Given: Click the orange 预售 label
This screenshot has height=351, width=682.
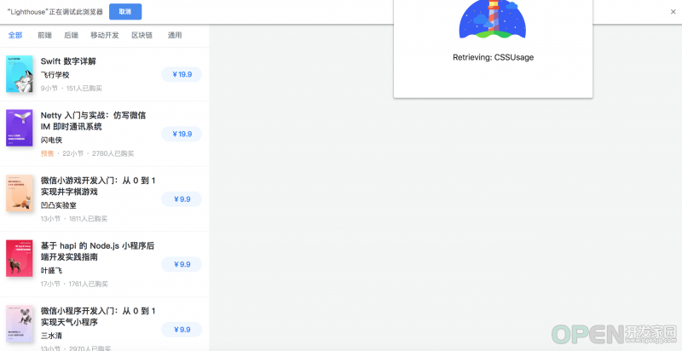Looking at the screenshot, I should point(48,153).
